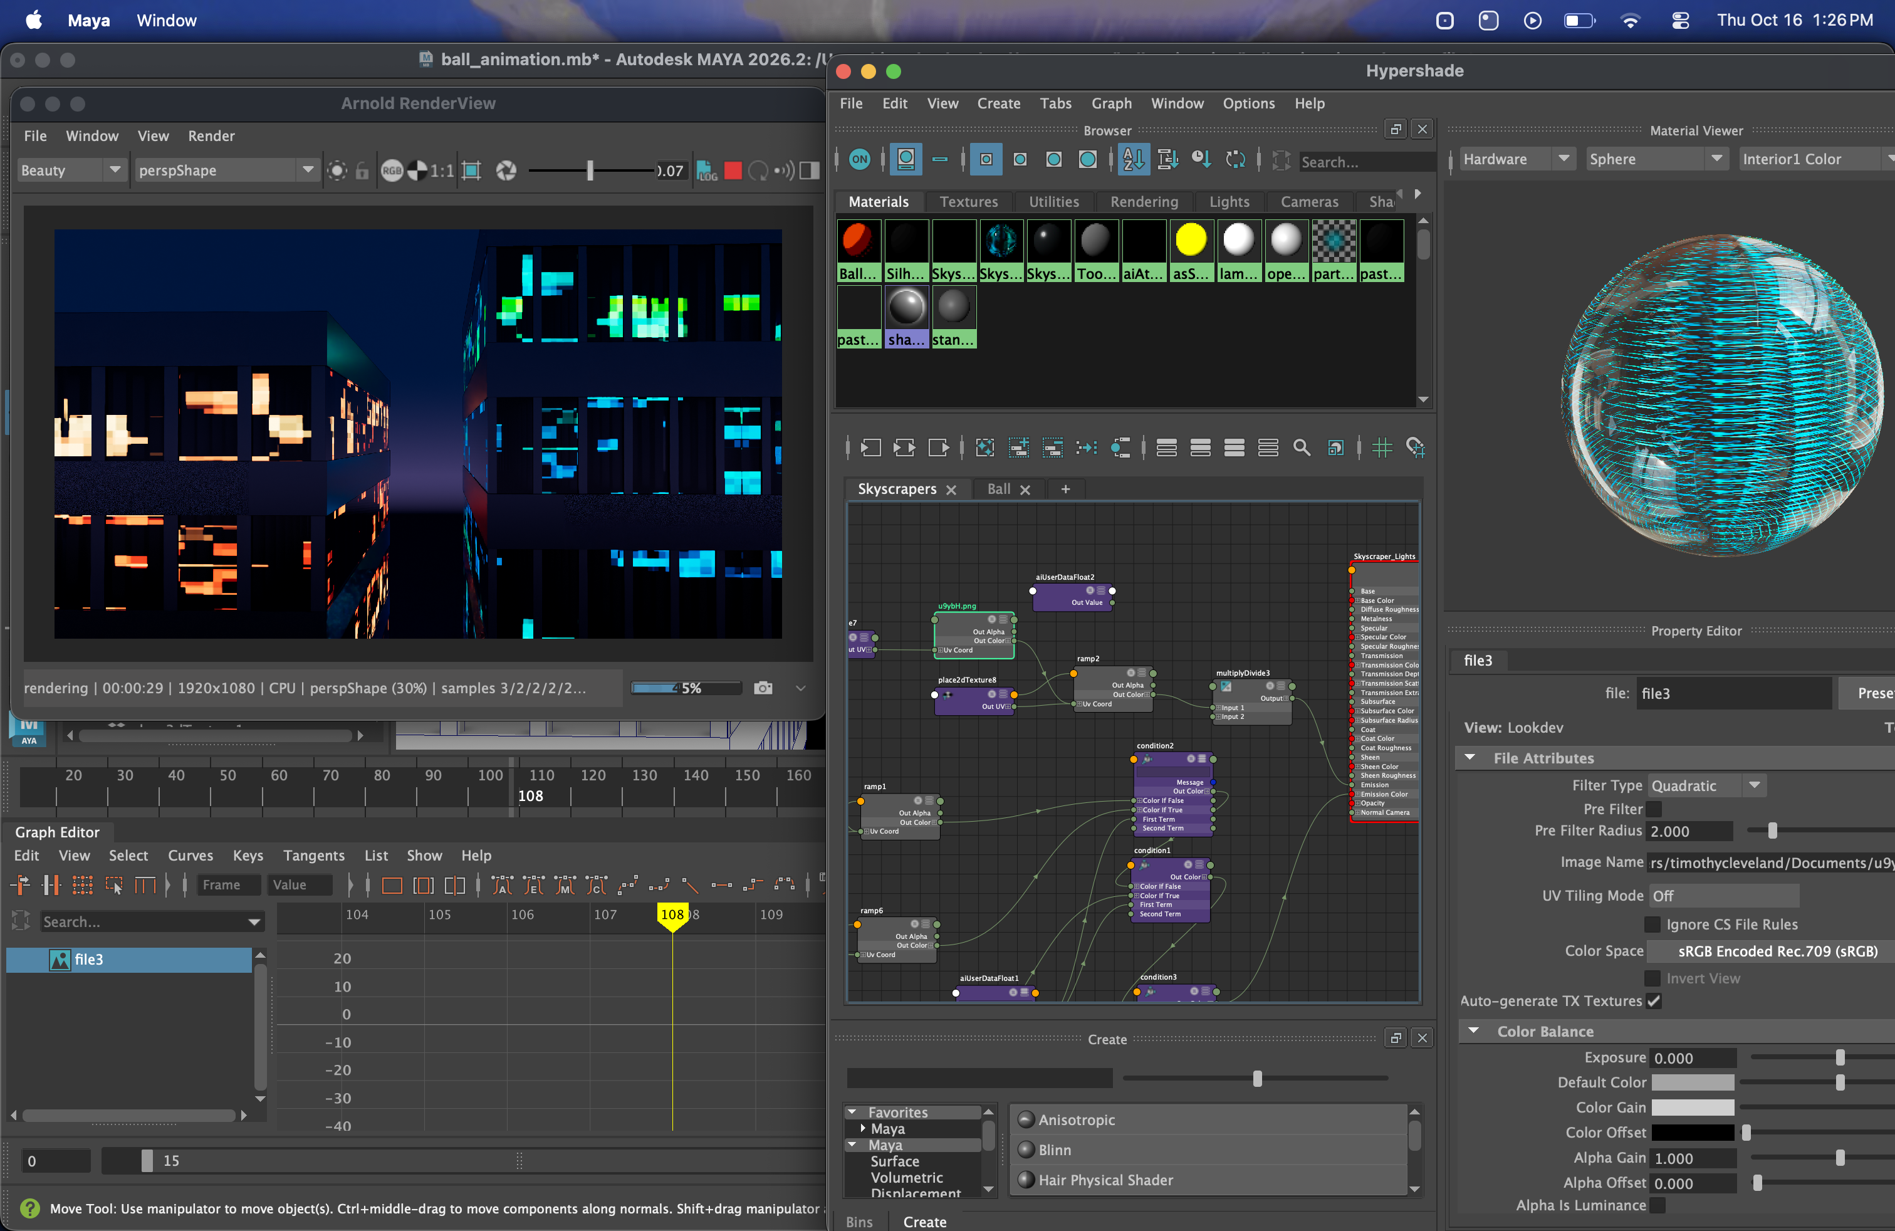Open the Filter Type Quadratic dropdown
This screenshot has height=1231, width=1895.
click(x=1706, y=786)
